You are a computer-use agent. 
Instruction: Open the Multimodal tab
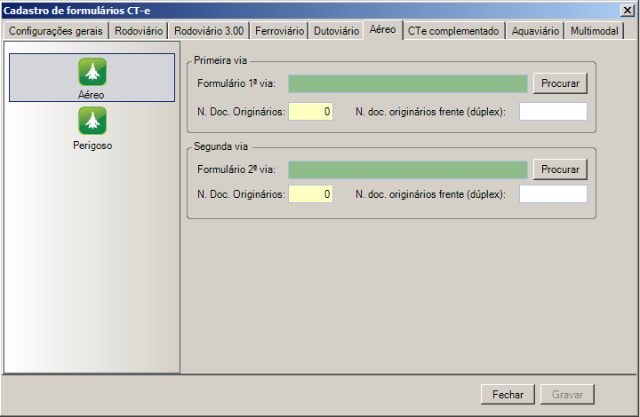595,31
